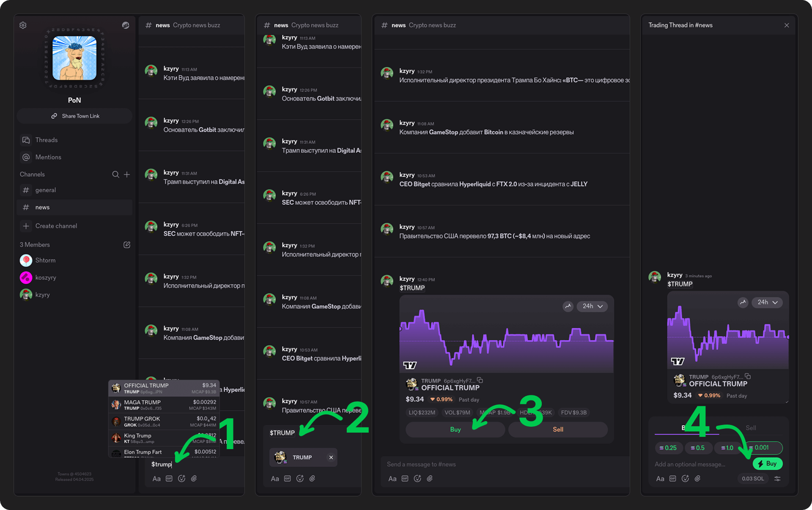
Task: Click the GameStop Bitcoin message in wide panel
Action: tap(486, 132)
